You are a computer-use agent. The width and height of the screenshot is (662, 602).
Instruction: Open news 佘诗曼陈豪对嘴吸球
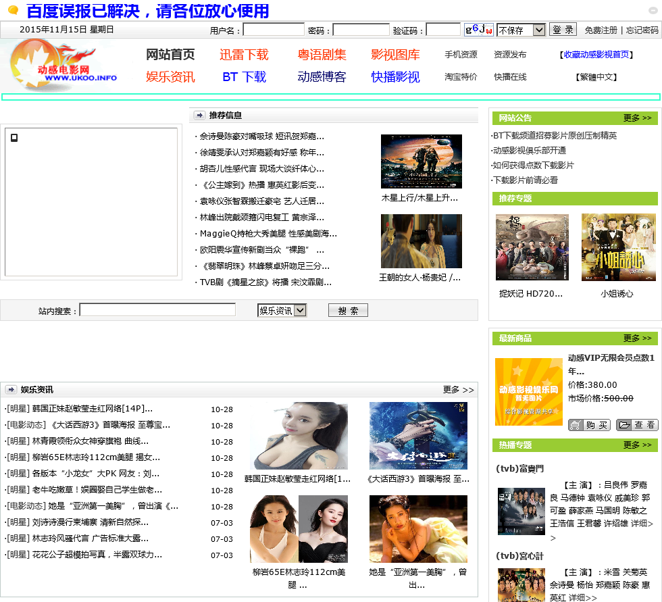click(262, 136)
